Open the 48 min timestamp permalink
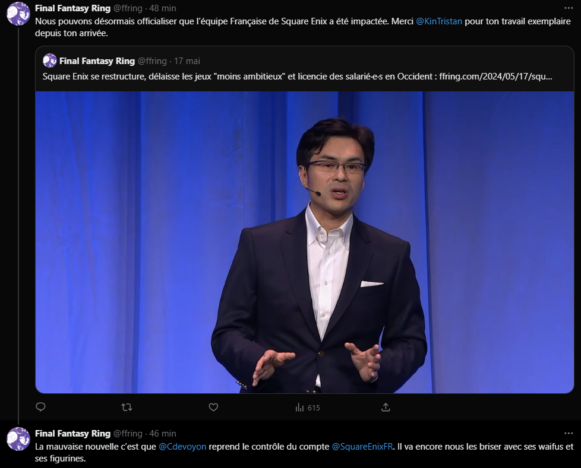Viewport: 581px width, 468px height. pyautogui.click(x=163, y=8)
